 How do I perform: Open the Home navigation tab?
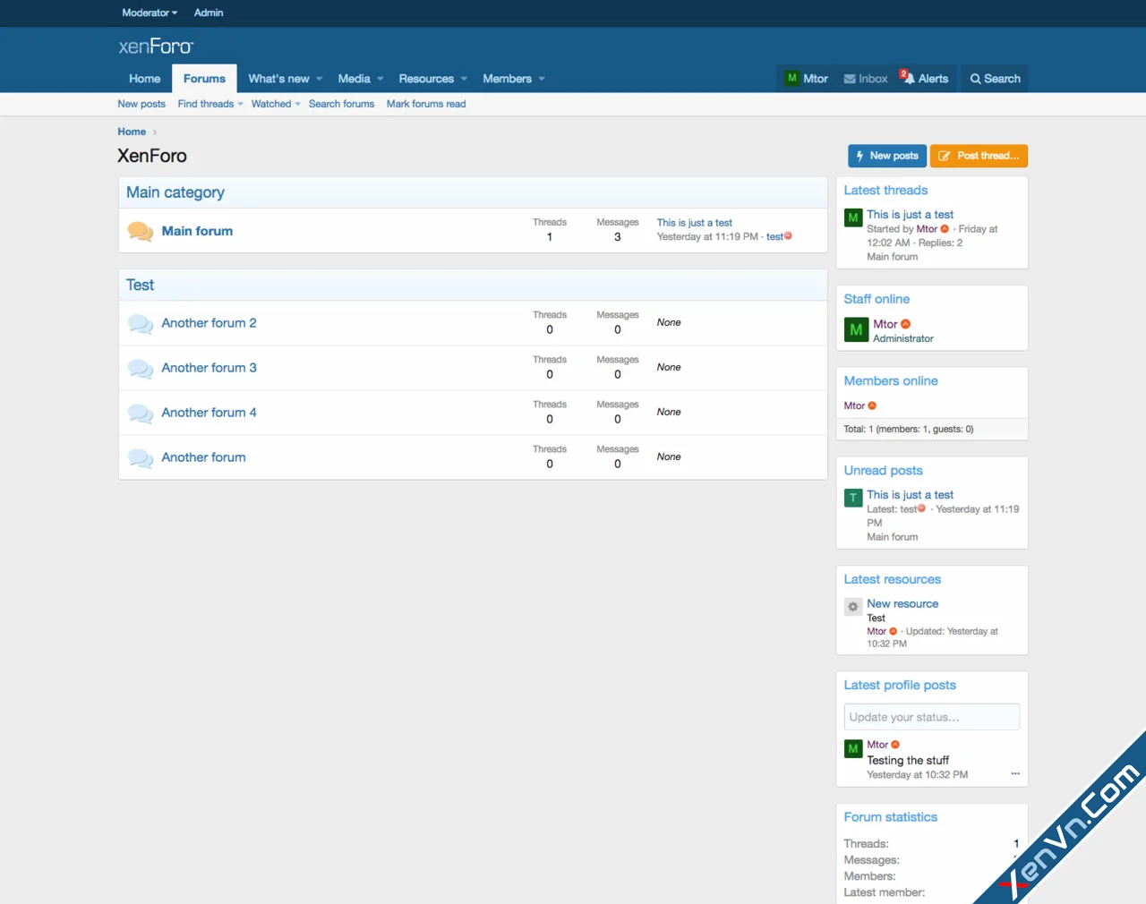[144, 79]
